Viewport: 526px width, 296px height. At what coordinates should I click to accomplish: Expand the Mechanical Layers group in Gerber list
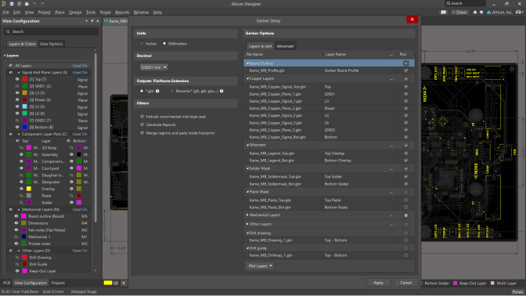click(x=247, y=215)
